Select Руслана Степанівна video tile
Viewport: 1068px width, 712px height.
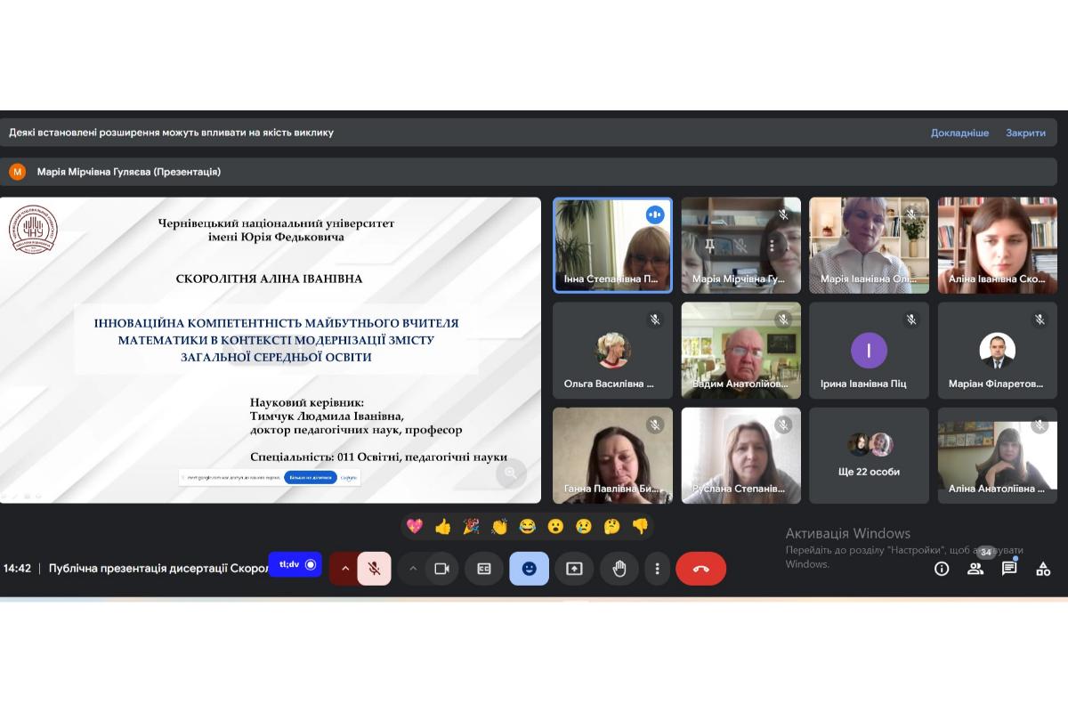pyautogui.click(x=741, y=456)
